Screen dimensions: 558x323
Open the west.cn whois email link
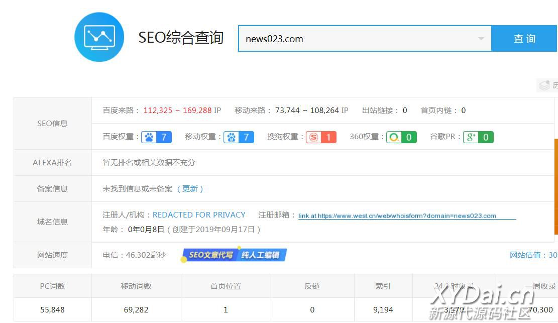pyautogui.click(x=407, y=216)
